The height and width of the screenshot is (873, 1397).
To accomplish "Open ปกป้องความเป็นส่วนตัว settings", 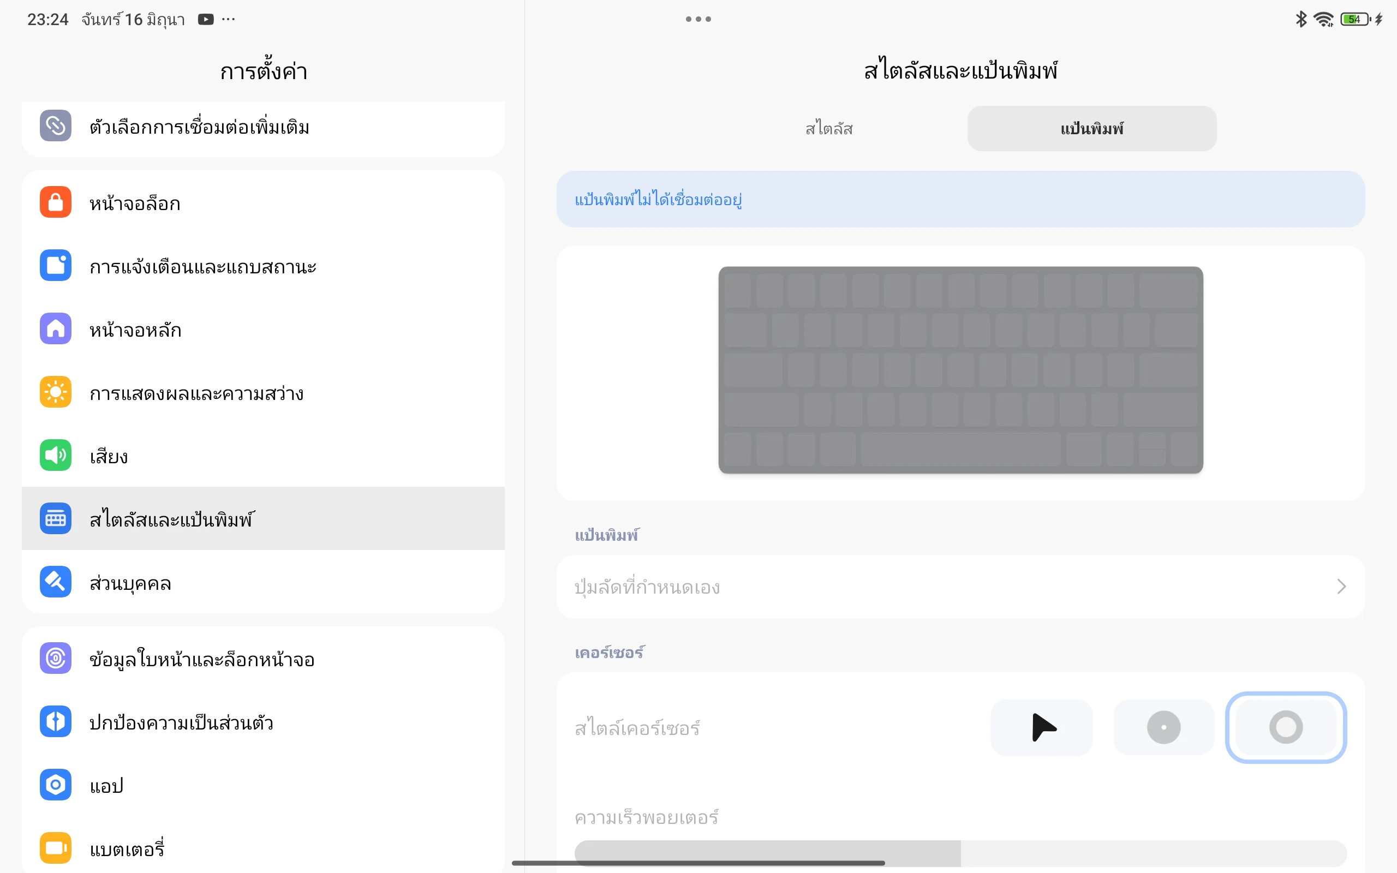I will point(263,721).
